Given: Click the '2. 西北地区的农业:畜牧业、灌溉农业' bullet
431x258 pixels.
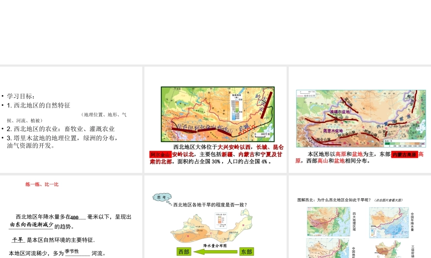Looking at the screenshot, I should pos(60,129).
